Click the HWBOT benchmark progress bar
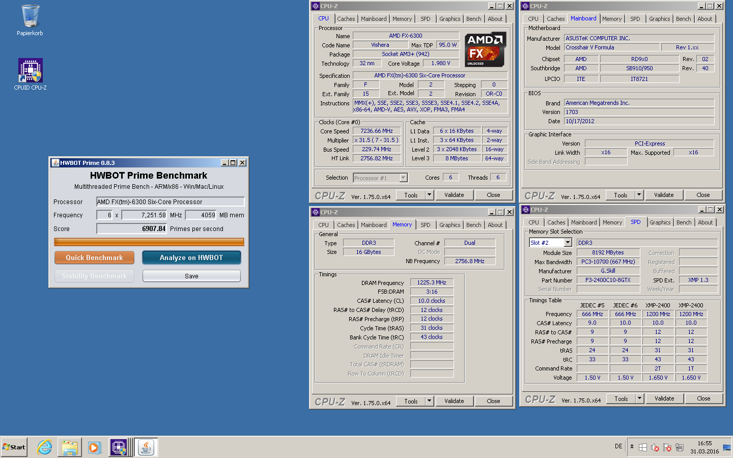The image size is (733, 458). [149, 242]
